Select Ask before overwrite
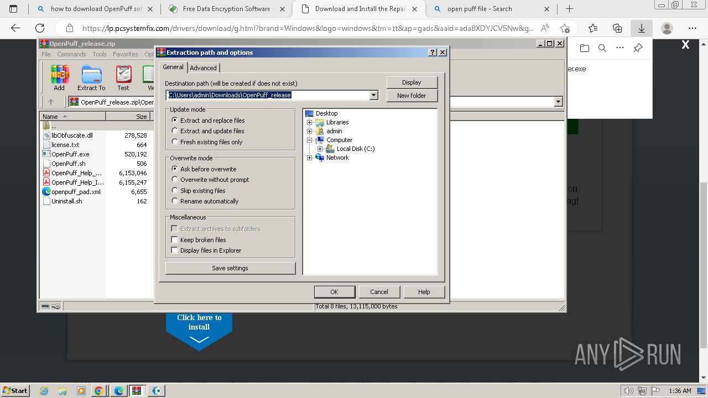The height and width of the screenshot is (398, 708). (204, 169)
